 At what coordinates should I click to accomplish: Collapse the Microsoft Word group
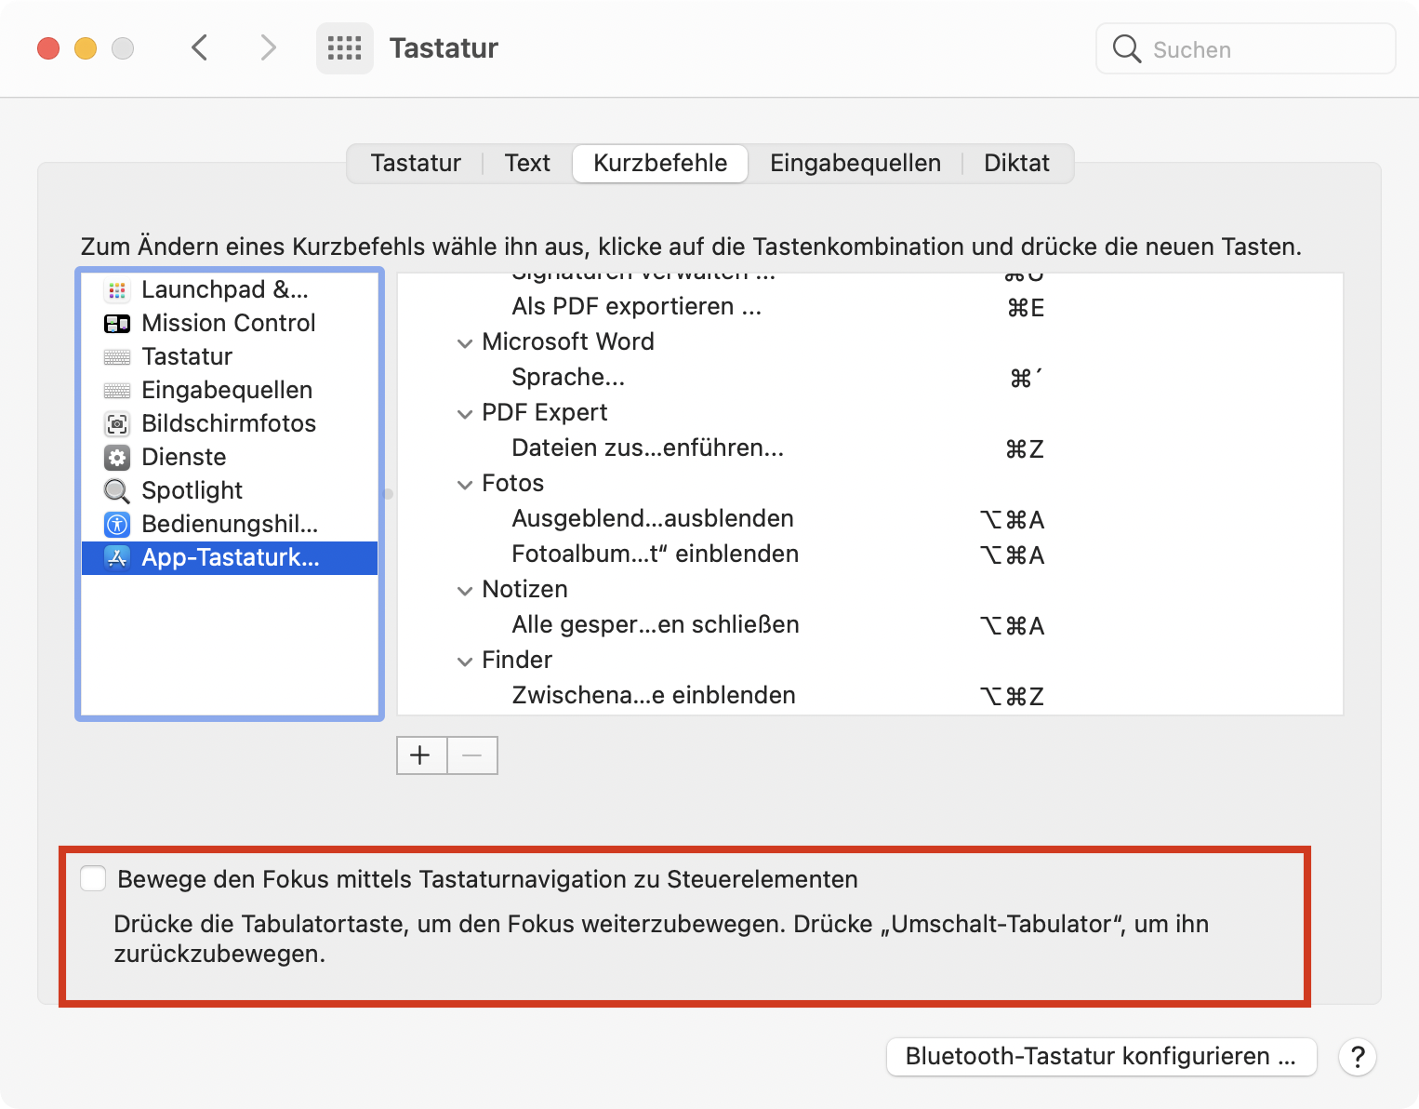tap(465, 343)
